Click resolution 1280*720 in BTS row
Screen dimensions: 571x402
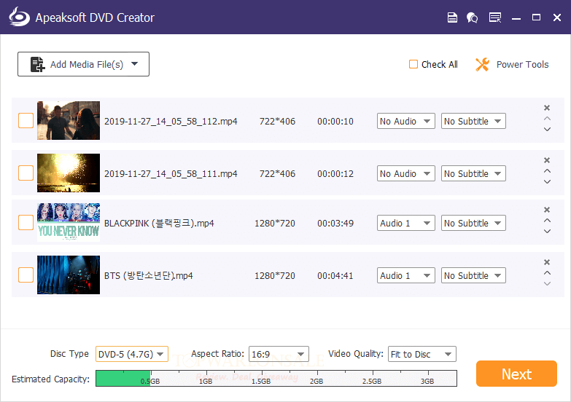point(275,275)
